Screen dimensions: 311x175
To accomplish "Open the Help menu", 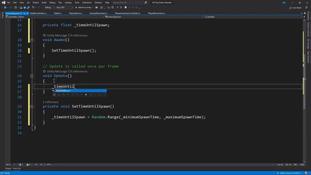I will tap(107, 2).
